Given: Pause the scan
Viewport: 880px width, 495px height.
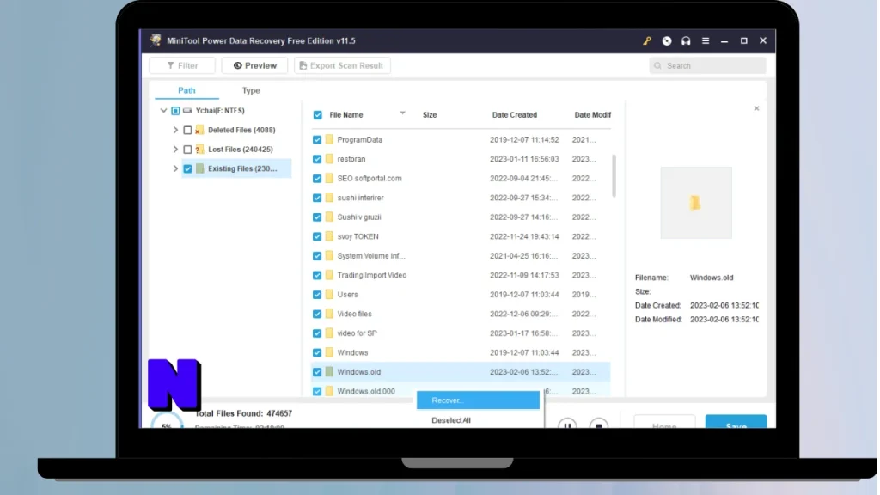Looking at the screenshot, I should (567, 425).
